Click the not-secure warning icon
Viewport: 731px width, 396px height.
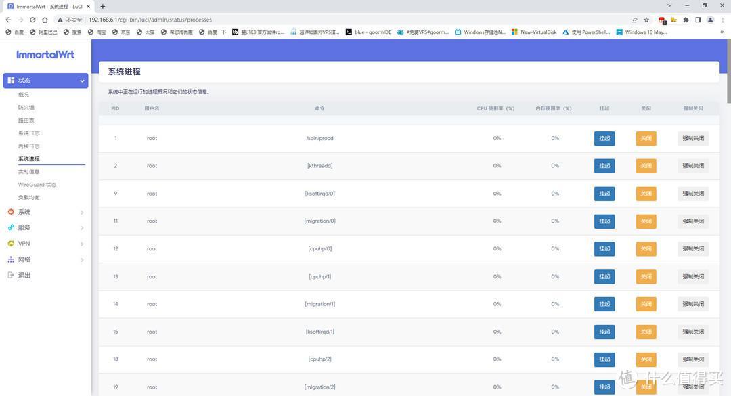coord(60,20)
